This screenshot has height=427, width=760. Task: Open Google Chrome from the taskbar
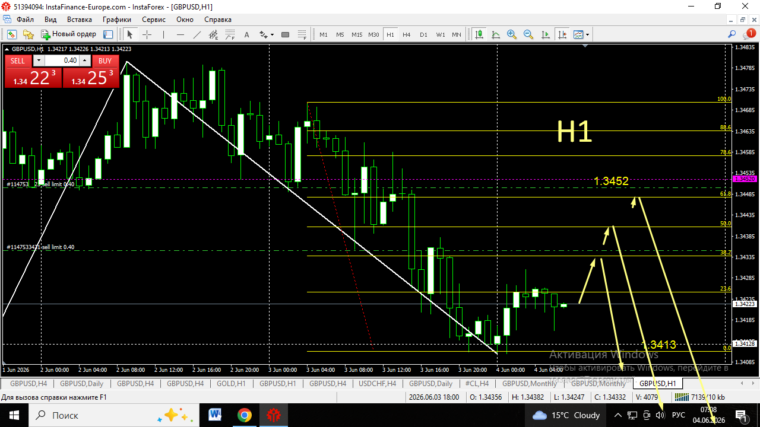244,415
